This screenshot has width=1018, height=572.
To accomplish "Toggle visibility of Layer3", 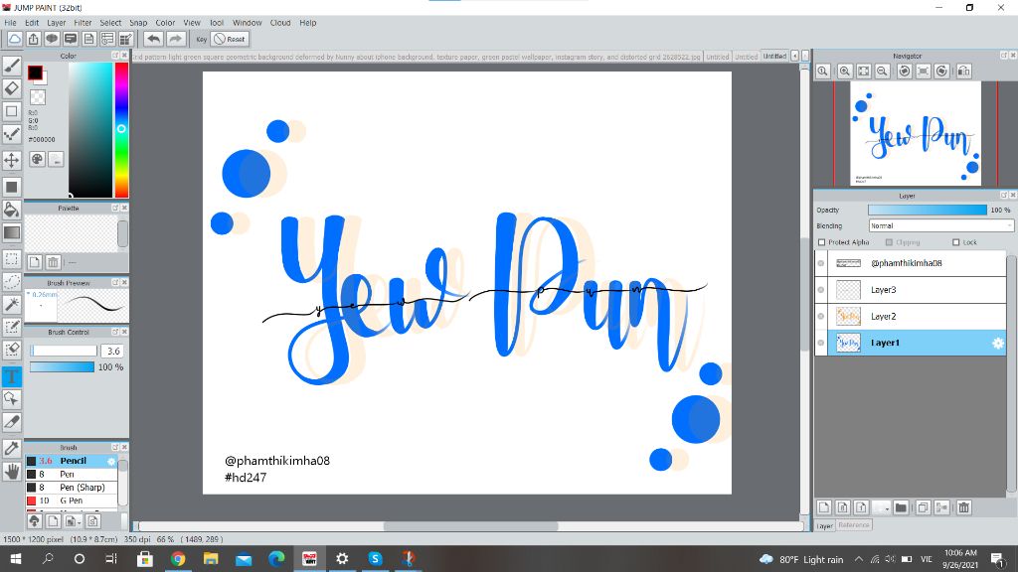I will [x=821, y=290].
